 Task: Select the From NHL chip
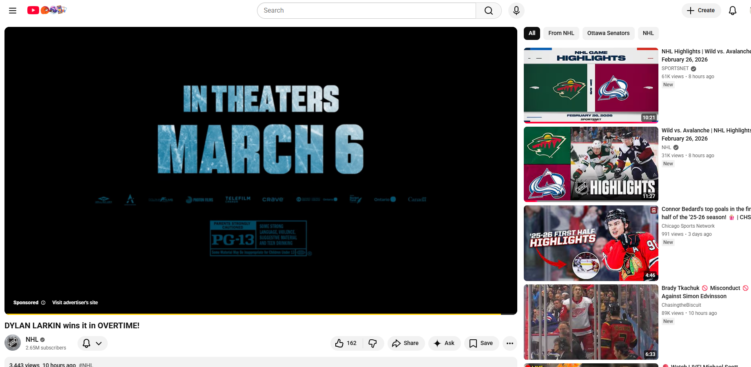coord(561,33)
